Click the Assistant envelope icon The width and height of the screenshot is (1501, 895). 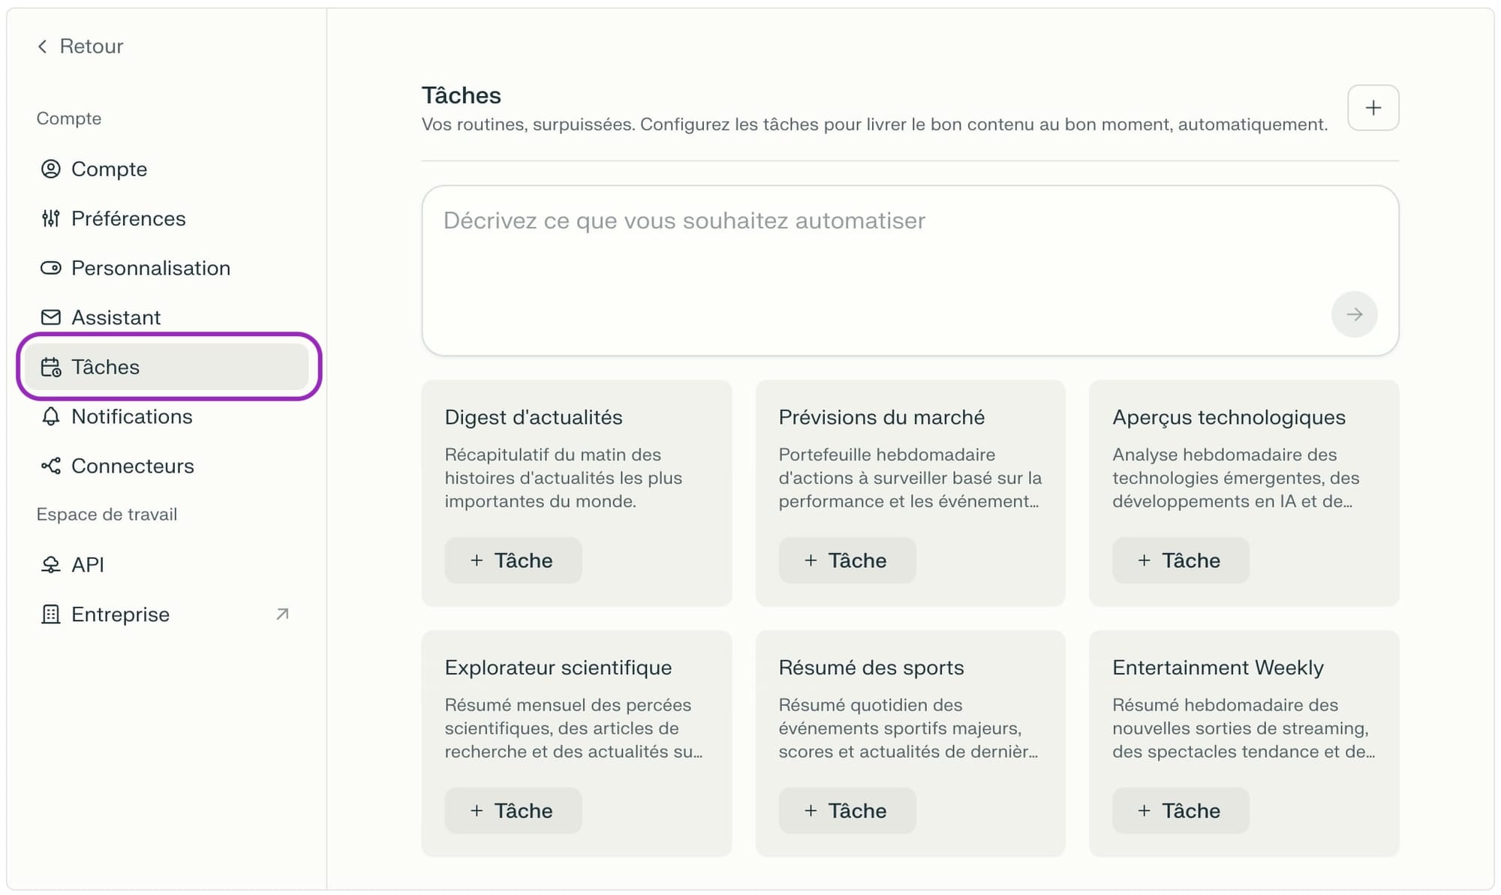point(50,317)
